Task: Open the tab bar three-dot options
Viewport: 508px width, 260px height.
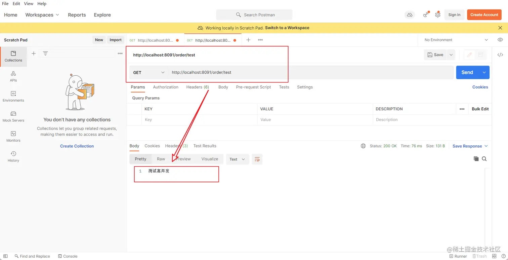Action: tap(260, 40)
